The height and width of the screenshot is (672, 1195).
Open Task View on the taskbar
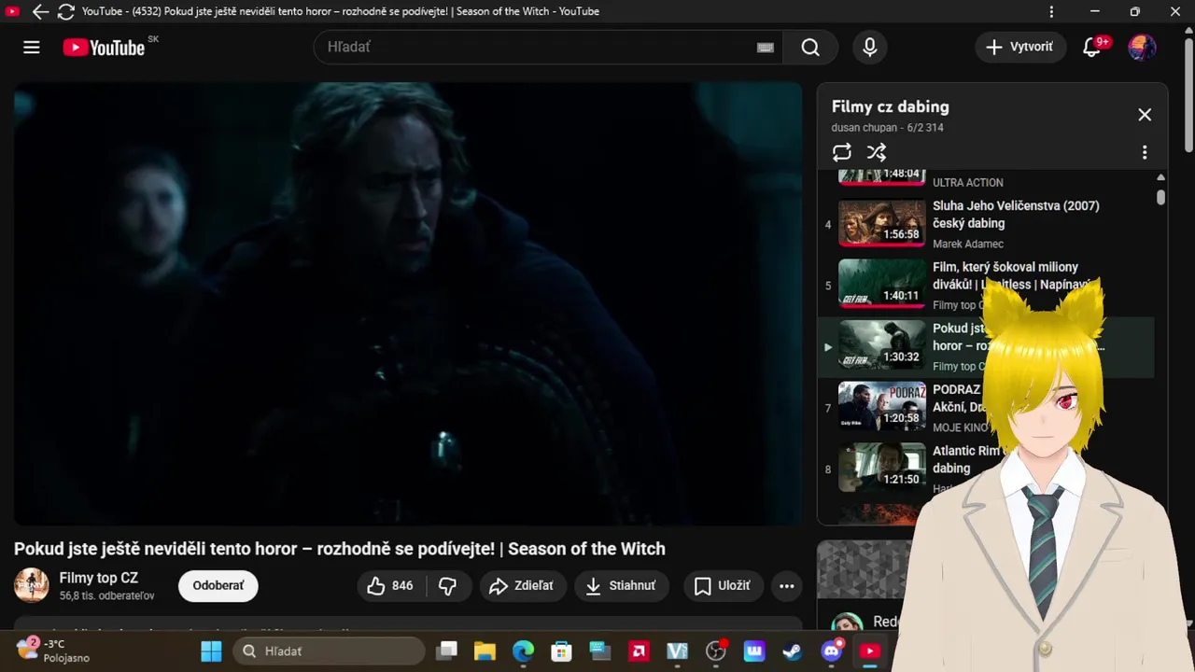(x=448, y=651)
